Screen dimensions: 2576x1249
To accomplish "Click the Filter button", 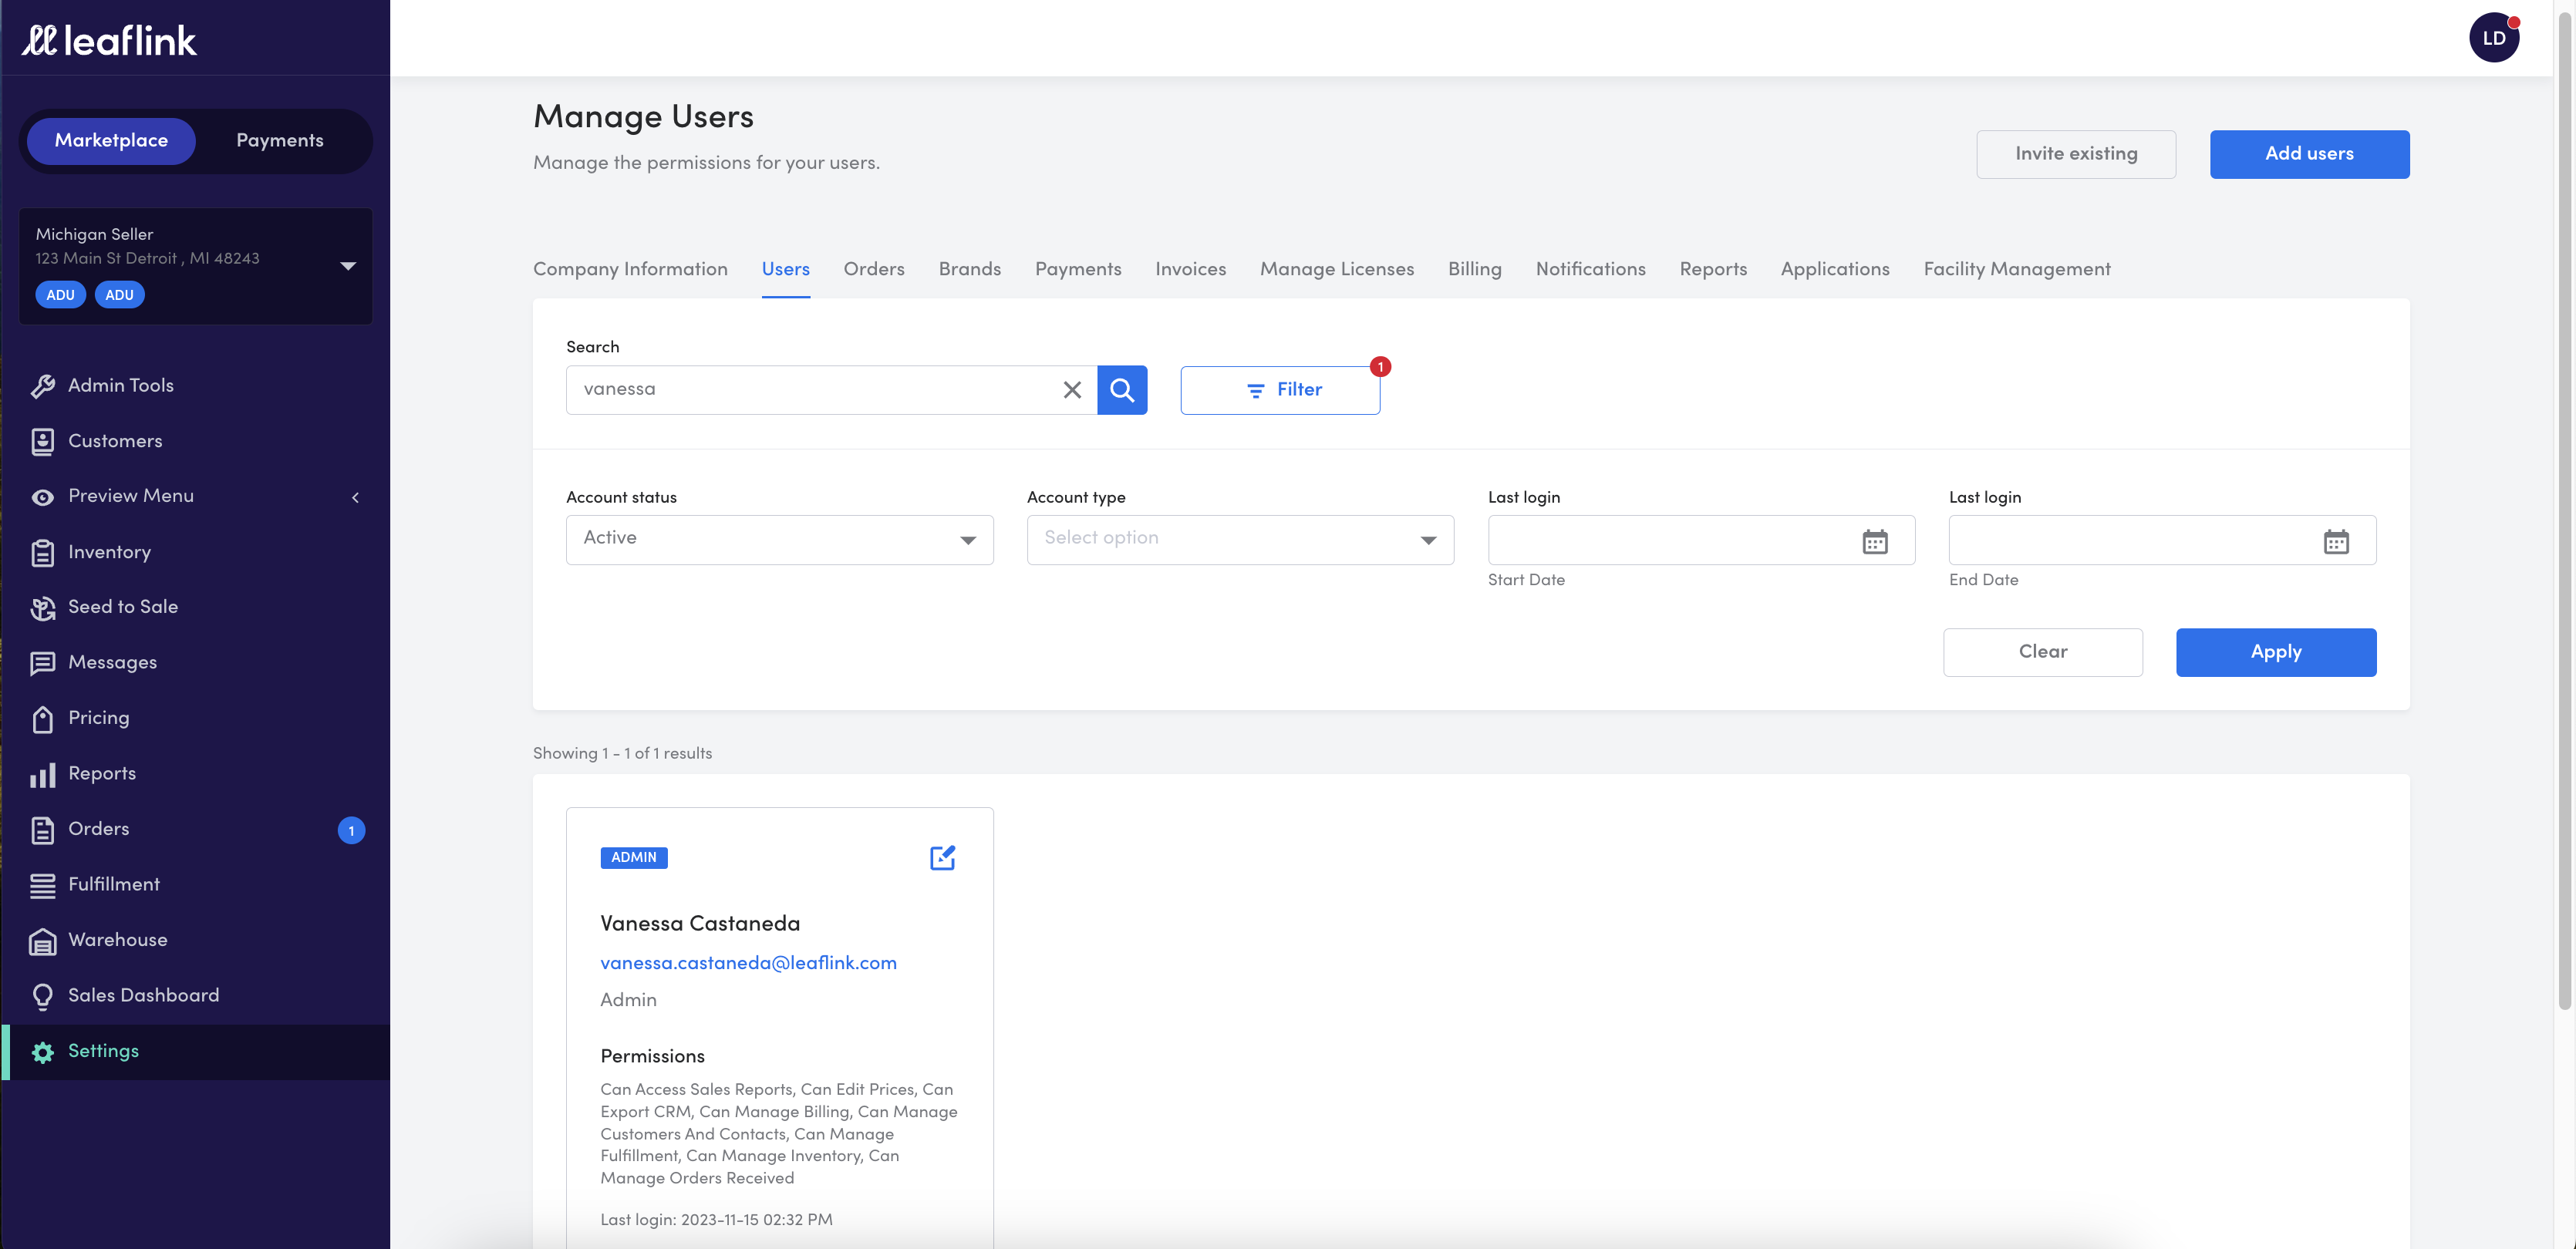I will coord(1280,390).
